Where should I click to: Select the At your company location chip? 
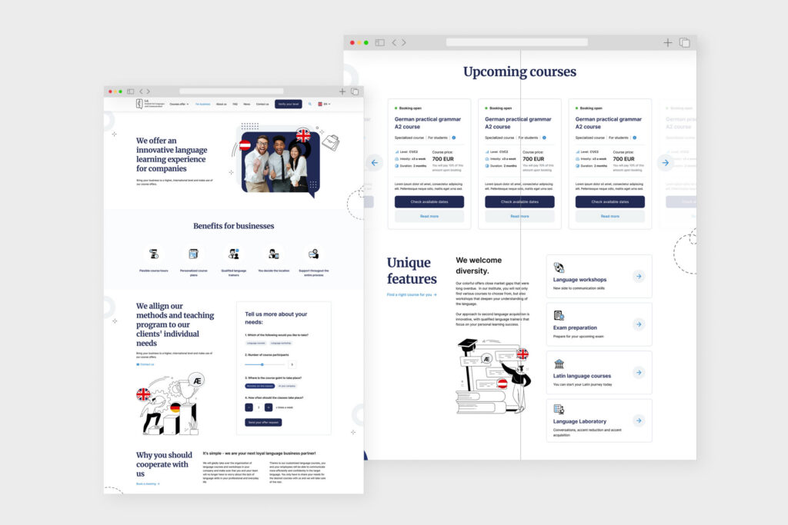coord(287,386)
